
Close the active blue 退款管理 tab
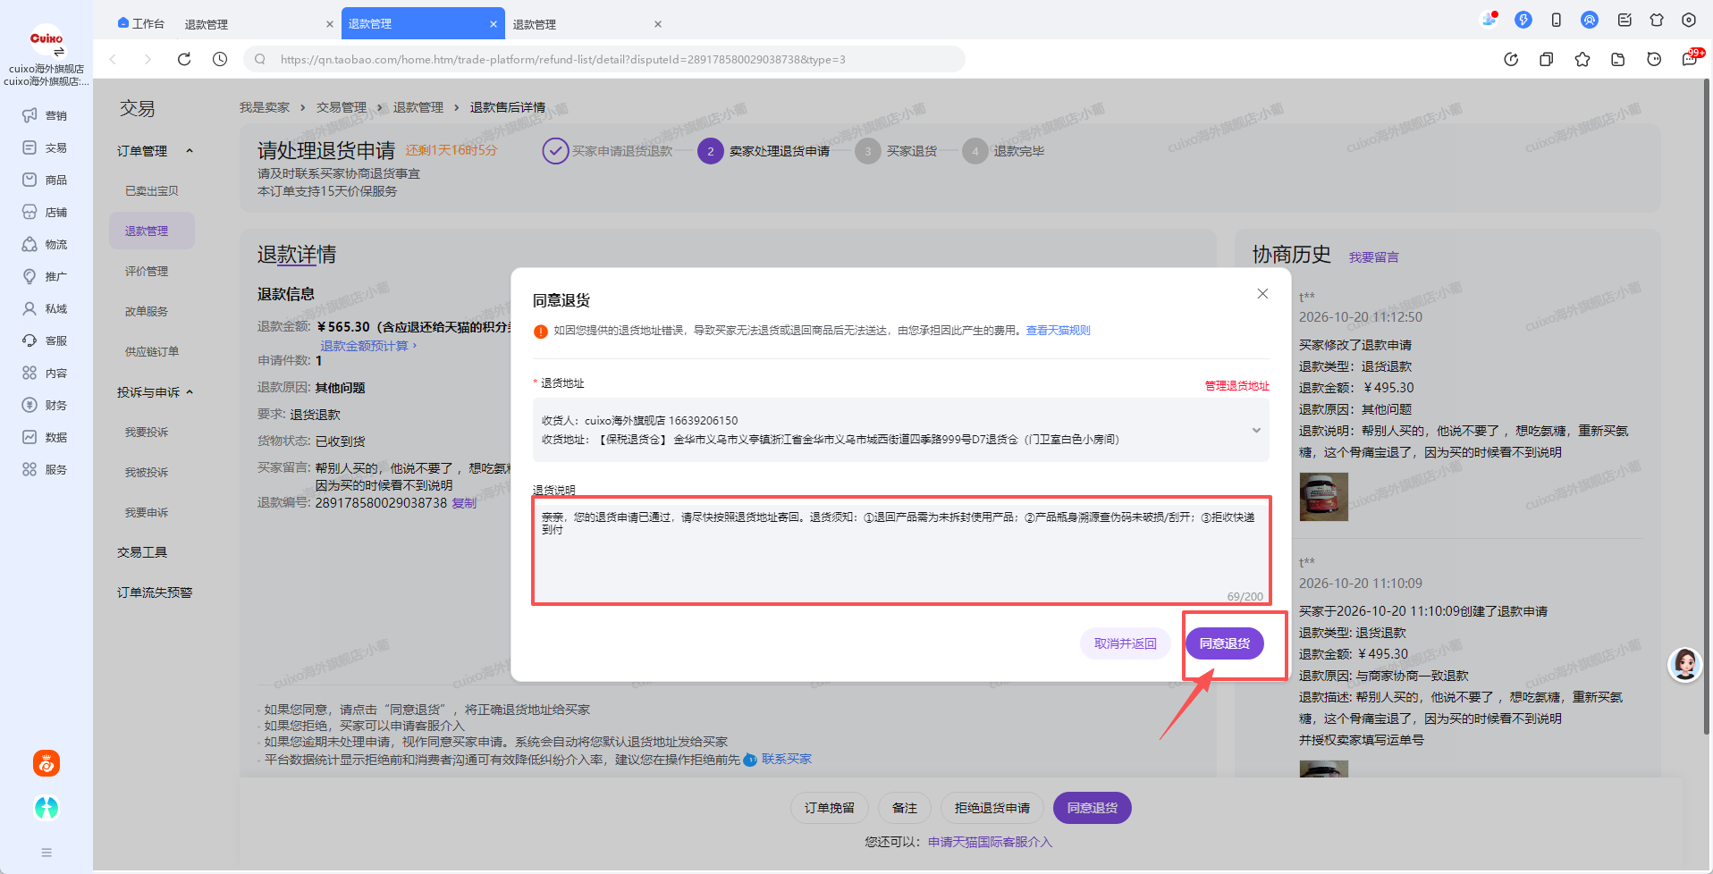[x=493, y=24]
